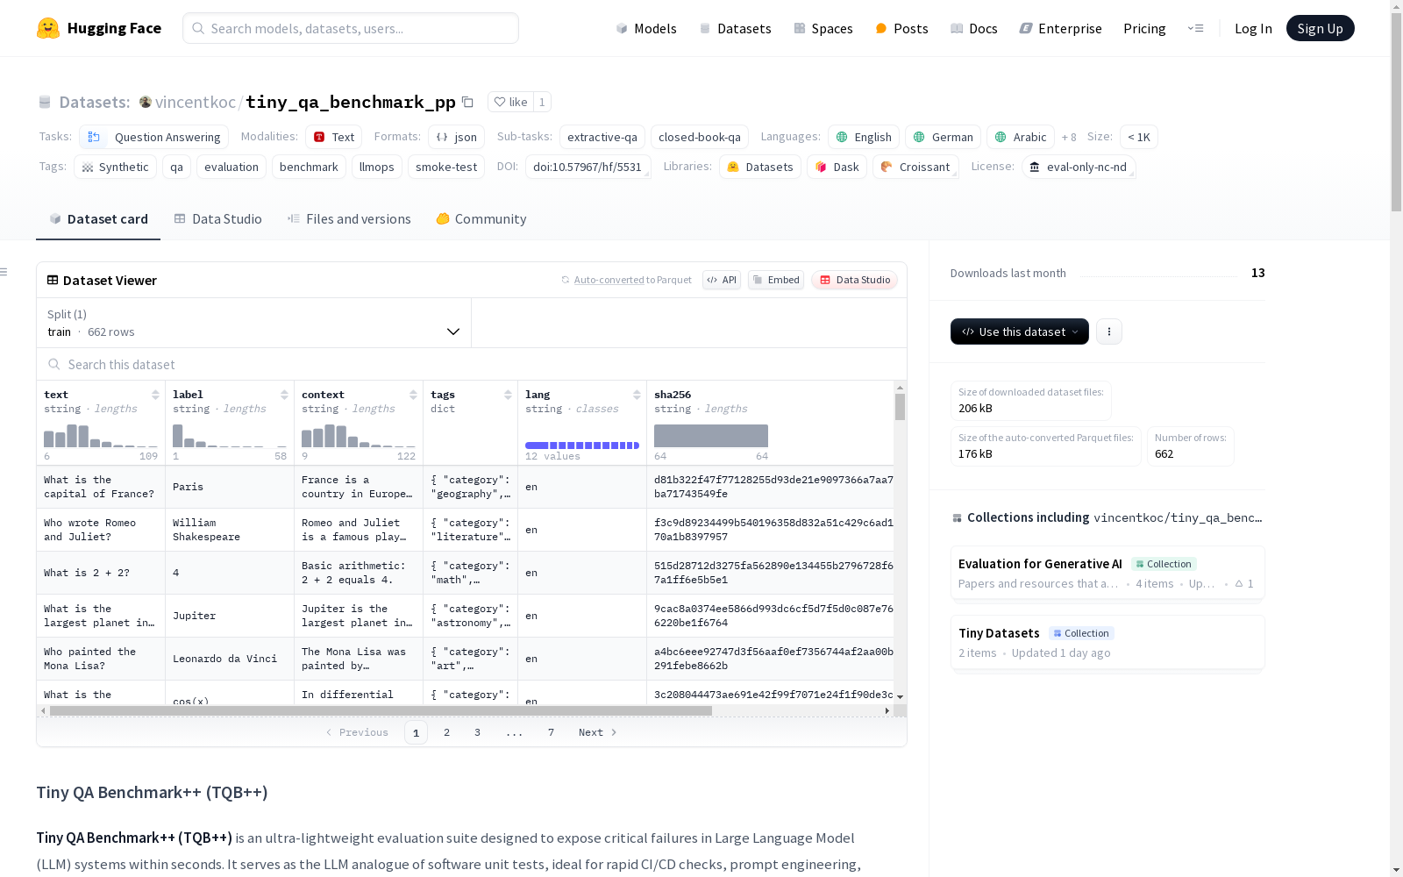Click the vertical scrollbar of the dataset table
The height and width of the screenshot is (877, 1403).
point(900,407)
